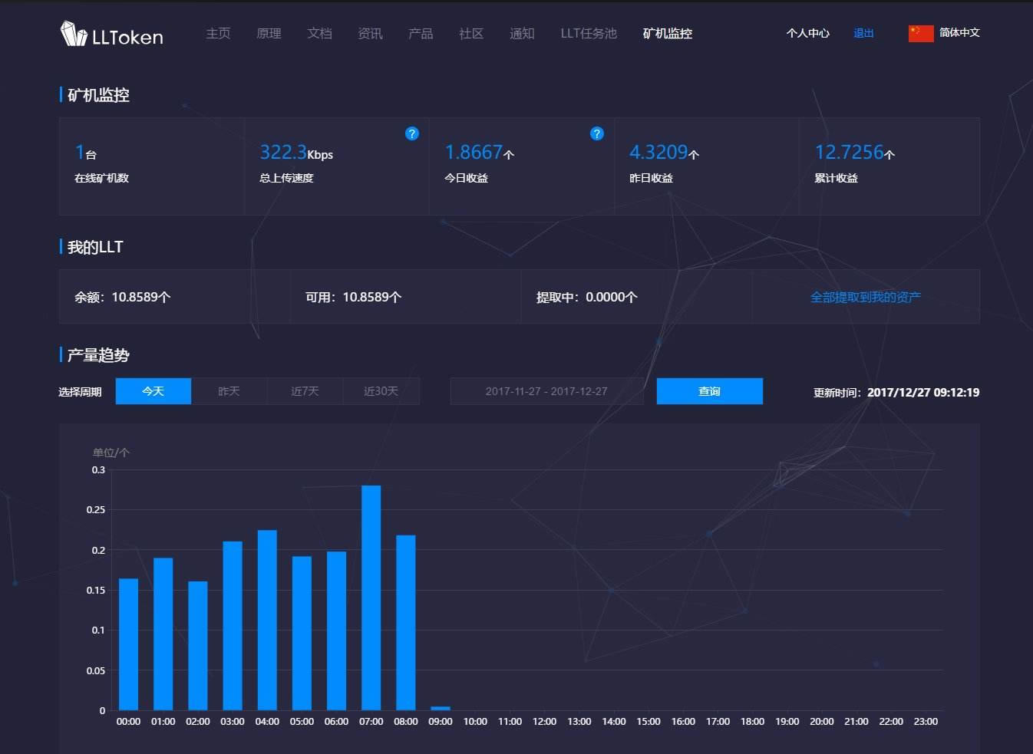Open help icon beside today's earnings

[597, 133]
